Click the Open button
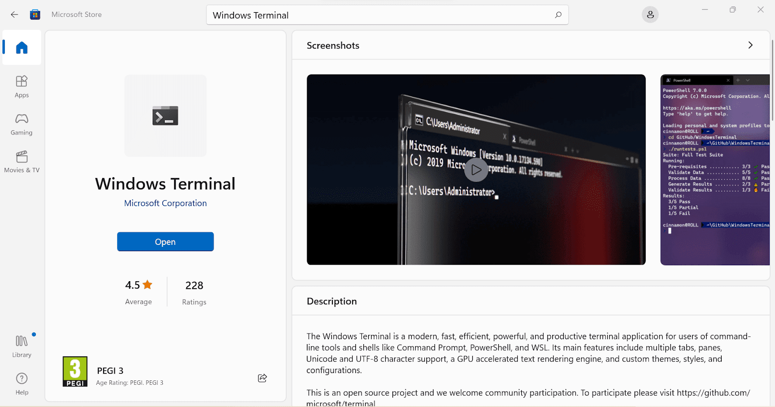775x407 pixels. pos(165,242)
